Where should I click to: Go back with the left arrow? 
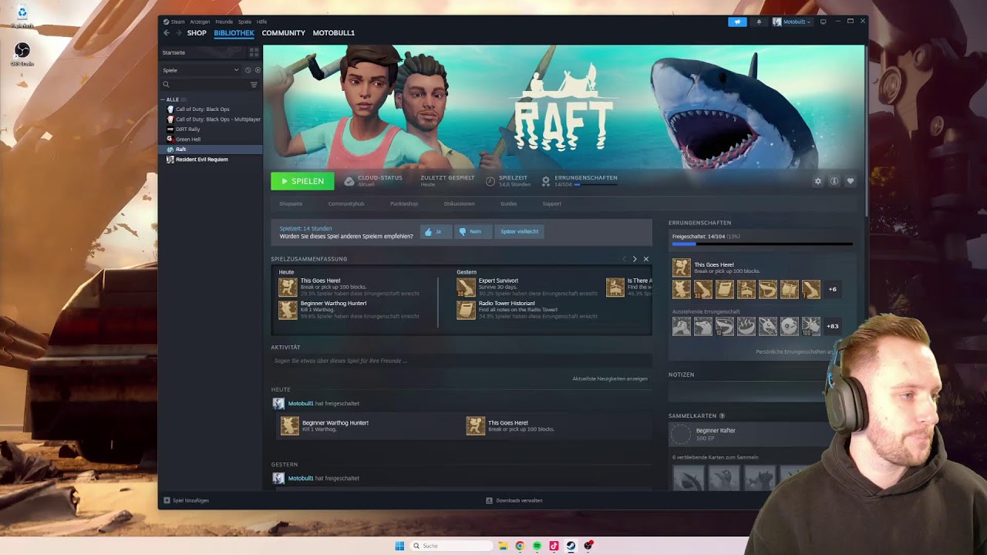[x=167, y=33]
